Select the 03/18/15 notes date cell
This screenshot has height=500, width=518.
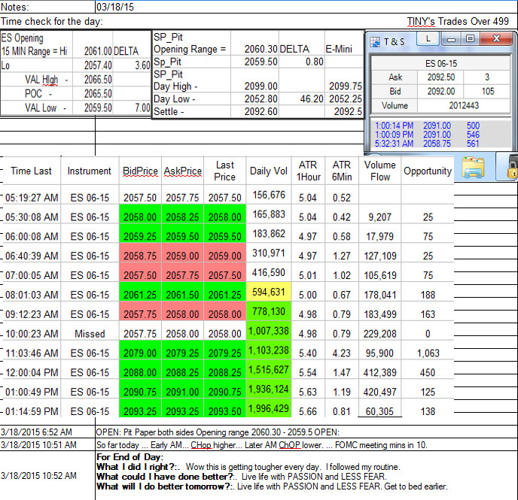(115, 7)
